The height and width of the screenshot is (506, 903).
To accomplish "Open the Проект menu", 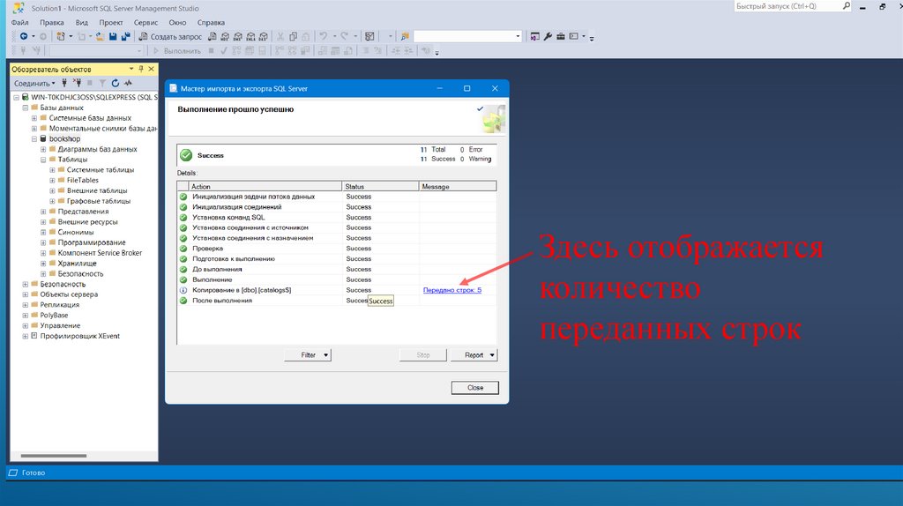I will 110,22.
